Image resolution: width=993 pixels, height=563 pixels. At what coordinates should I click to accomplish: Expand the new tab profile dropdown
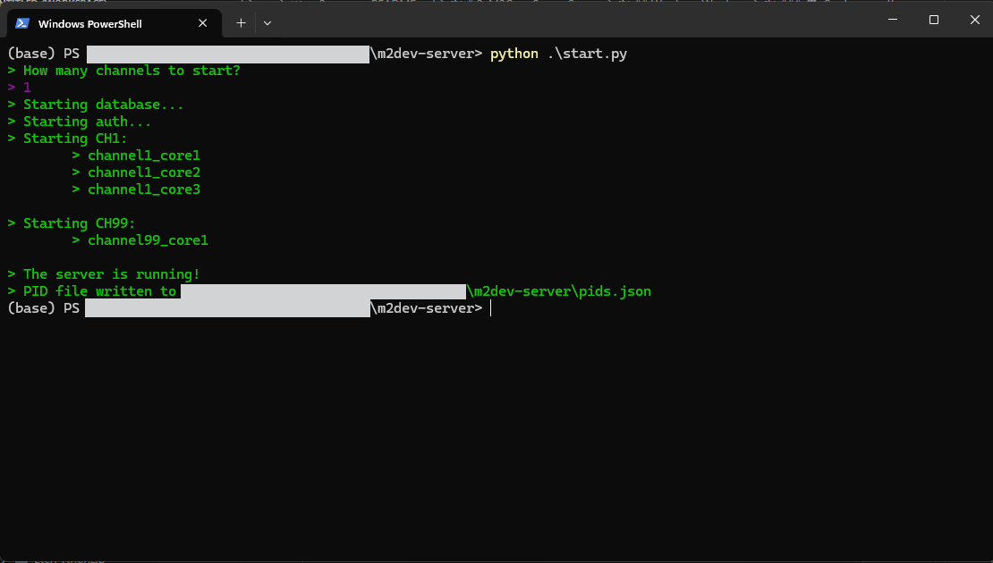pos(267,23)
